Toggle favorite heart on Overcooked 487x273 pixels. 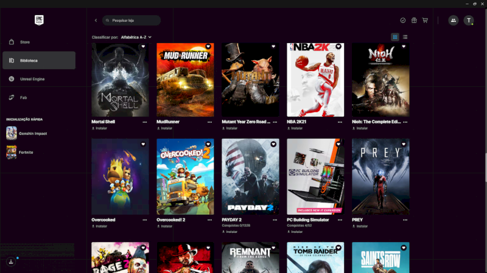coord(143,144)
